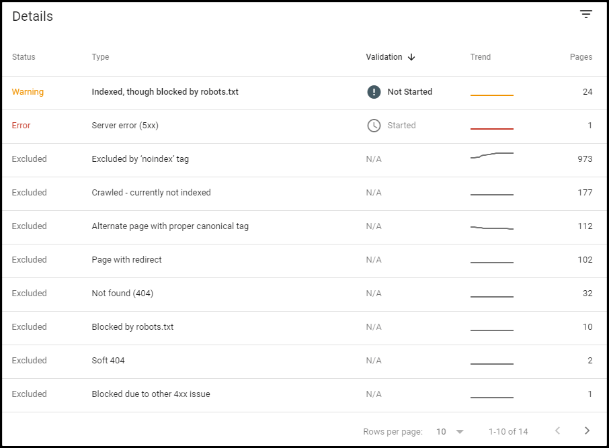This screenshot has height=448, width=609.
Task: Click the Not Started exclamation icon
Action: point(374,91)
